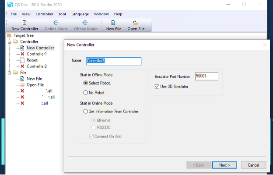Choose the Select Robot radio option
Viewport: 273px width, 175px height.
(x=85, y=83)
